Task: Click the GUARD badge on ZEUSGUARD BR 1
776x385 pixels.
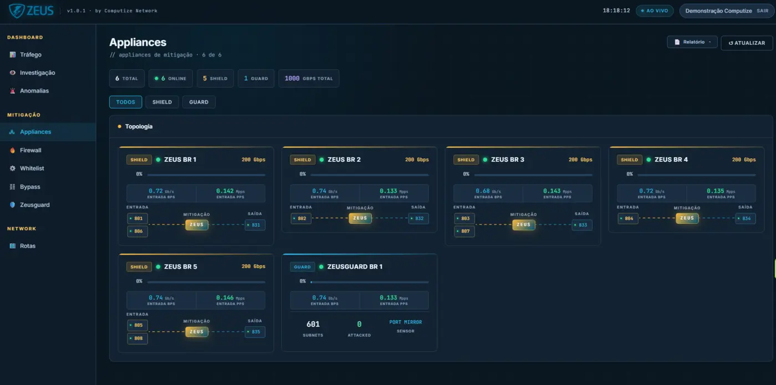Action: [x=303, y=267]
